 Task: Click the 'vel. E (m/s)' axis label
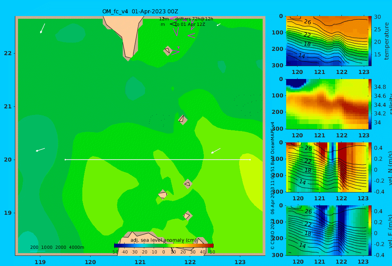pos(390,230)
